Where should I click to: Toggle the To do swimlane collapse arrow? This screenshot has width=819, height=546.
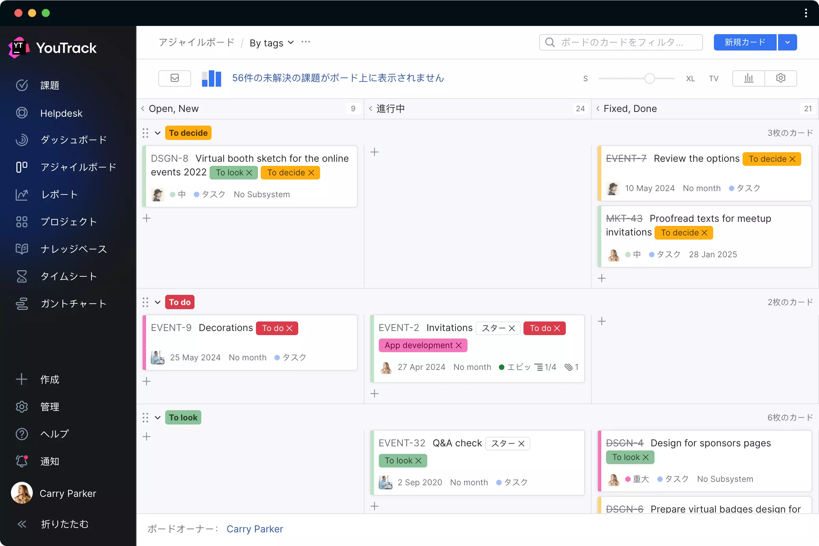[157, 302]
